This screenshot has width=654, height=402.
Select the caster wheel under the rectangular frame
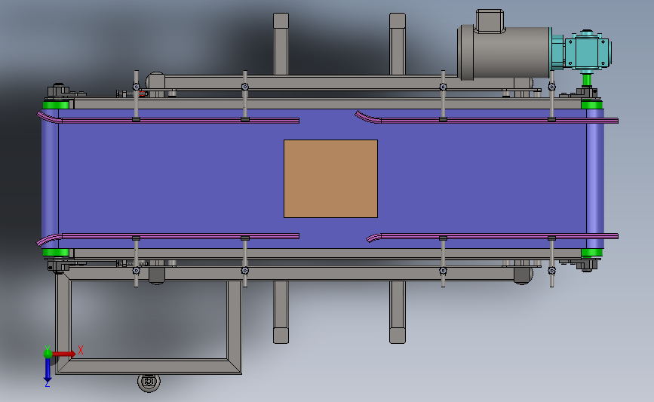click(x=149, y=382)
